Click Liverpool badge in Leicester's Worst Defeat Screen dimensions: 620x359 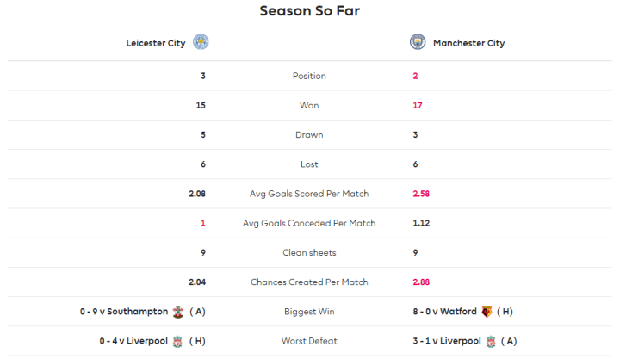tap(177, 341)
